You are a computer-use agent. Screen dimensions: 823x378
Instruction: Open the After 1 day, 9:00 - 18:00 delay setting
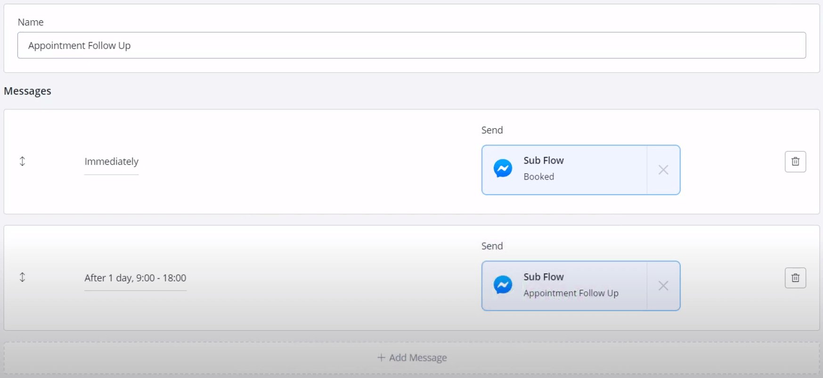(x=135, y=278)
